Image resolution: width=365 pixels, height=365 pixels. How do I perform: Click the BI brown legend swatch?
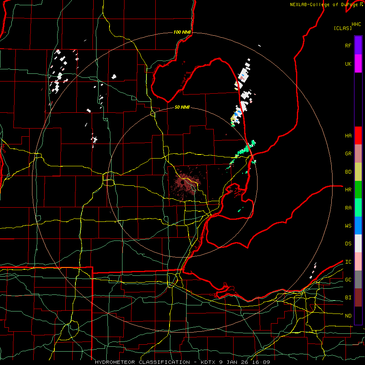358,298
